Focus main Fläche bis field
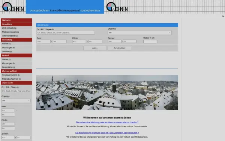Viewport: 225px width, 141px height. point(95,42)
